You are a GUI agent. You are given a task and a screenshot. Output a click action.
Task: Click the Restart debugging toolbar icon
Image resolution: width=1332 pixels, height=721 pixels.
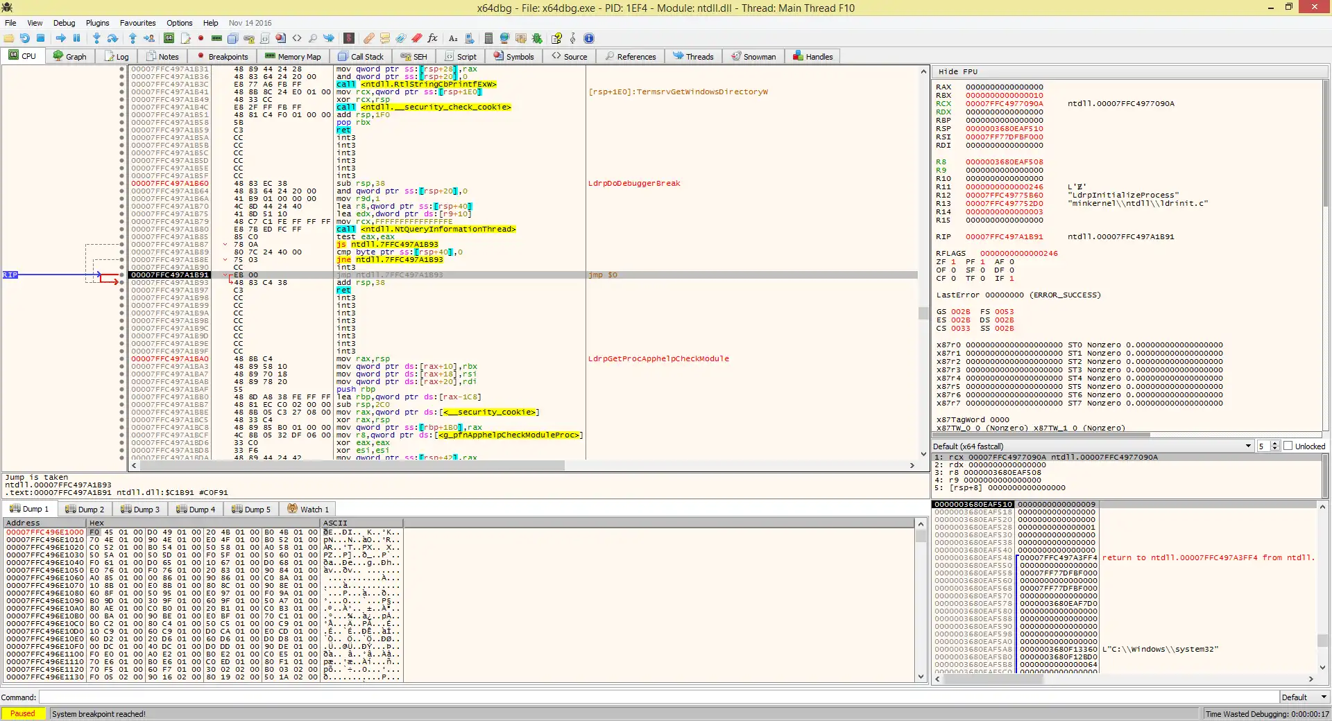point(25,38)
